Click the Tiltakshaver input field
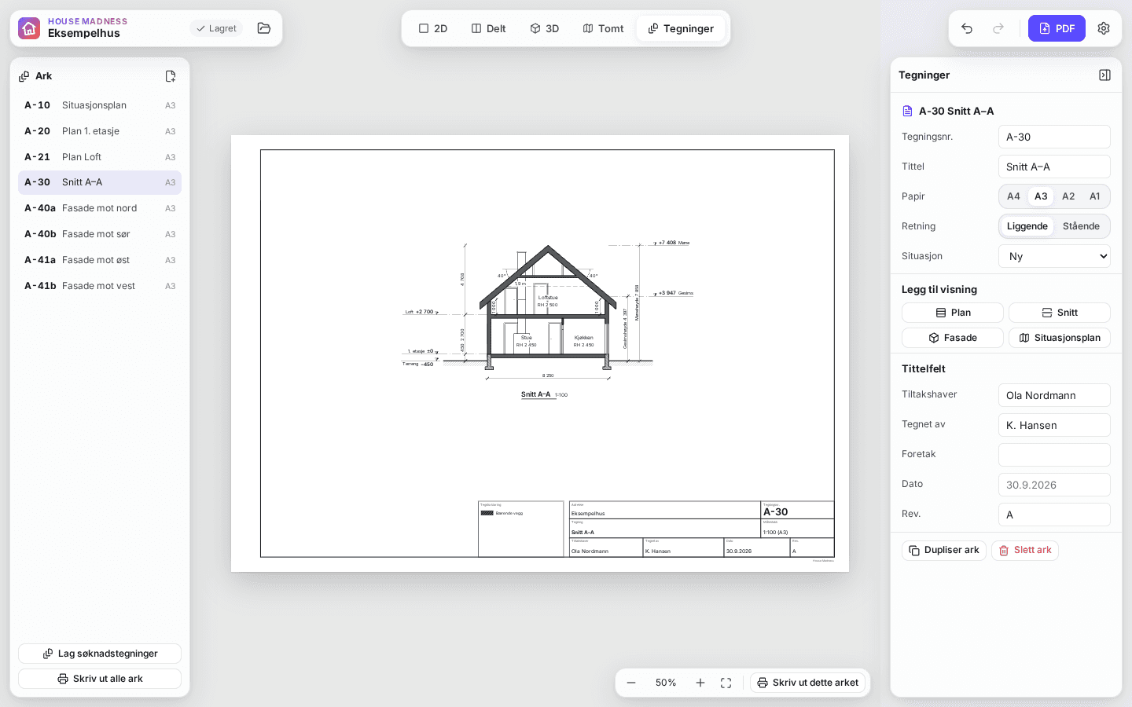 click(x=1054, y=395)
